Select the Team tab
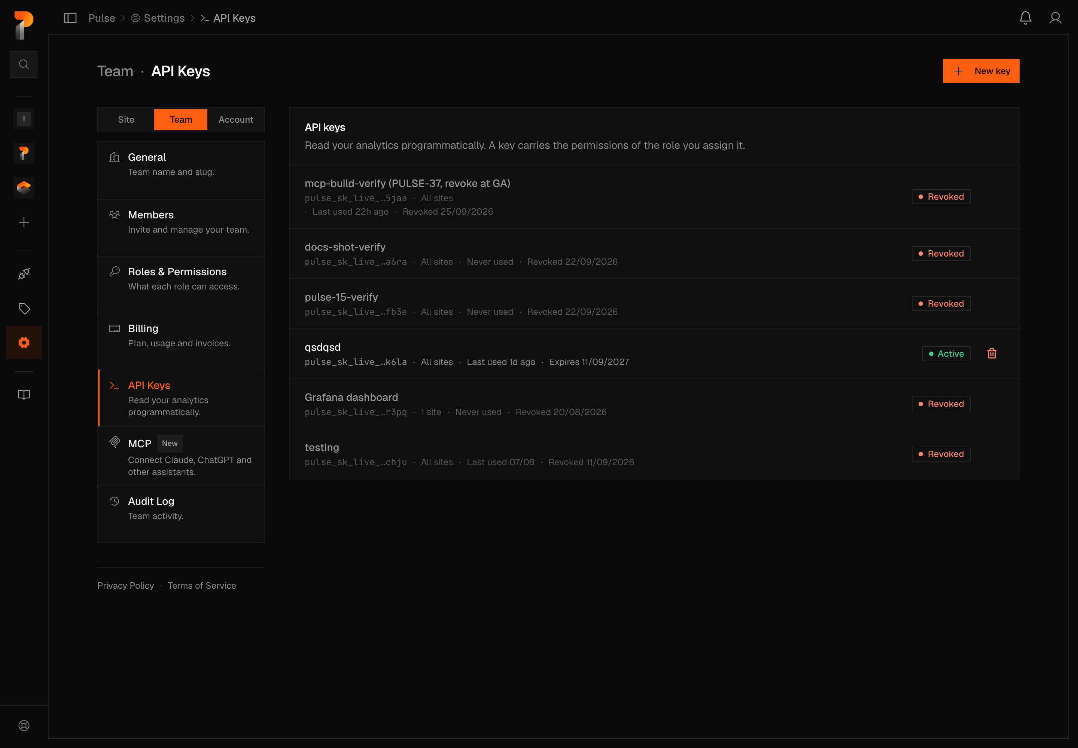The height and width of the screenshot is (748, 1078). pos(181,120)
